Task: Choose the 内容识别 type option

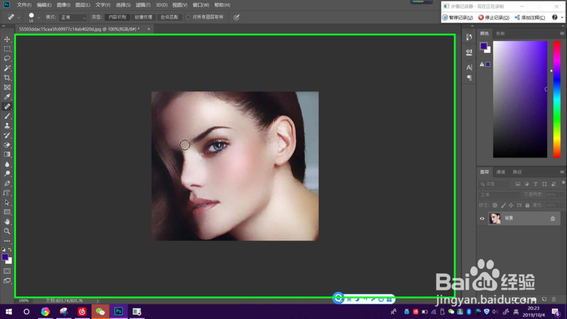Action: [117, 17]
